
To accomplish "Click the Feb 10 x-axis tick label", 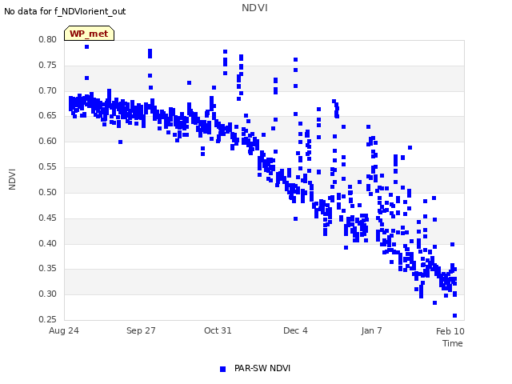I will [x=450, y=331].
